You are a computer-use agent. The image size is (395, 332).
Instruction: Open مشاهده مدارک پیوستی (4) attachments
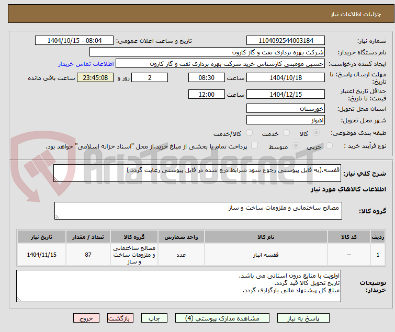click(x=222, y=318)
